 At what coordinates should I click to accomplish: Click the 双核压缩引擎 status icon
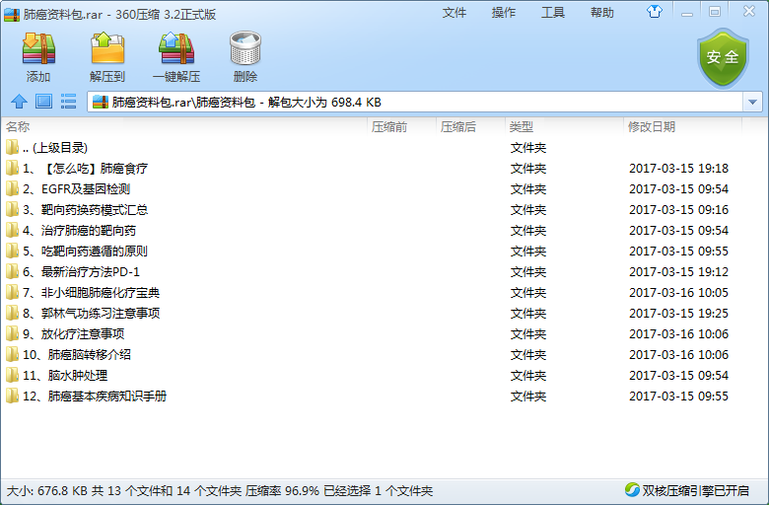[x=632, y=489]
